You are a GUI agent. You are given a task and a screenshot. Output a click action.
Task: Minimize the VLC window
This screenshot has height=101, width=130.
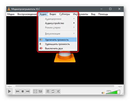point(101,9)
